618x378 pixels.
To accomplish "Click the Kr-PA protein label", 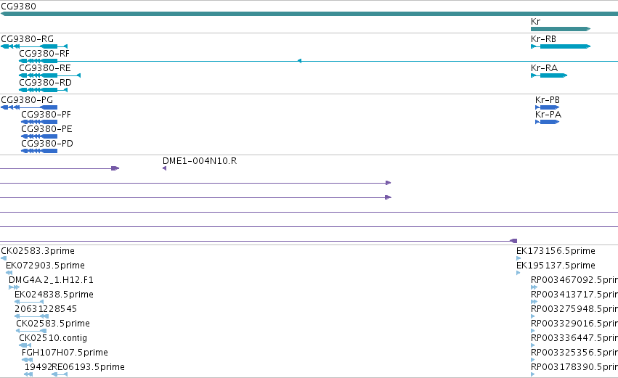I will [548, 114].
